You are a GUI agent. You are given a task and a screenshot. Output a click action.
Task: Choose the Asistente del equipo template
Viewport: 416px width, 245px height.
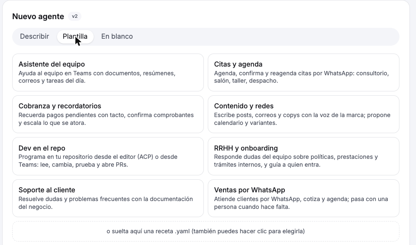coord(108,72)
